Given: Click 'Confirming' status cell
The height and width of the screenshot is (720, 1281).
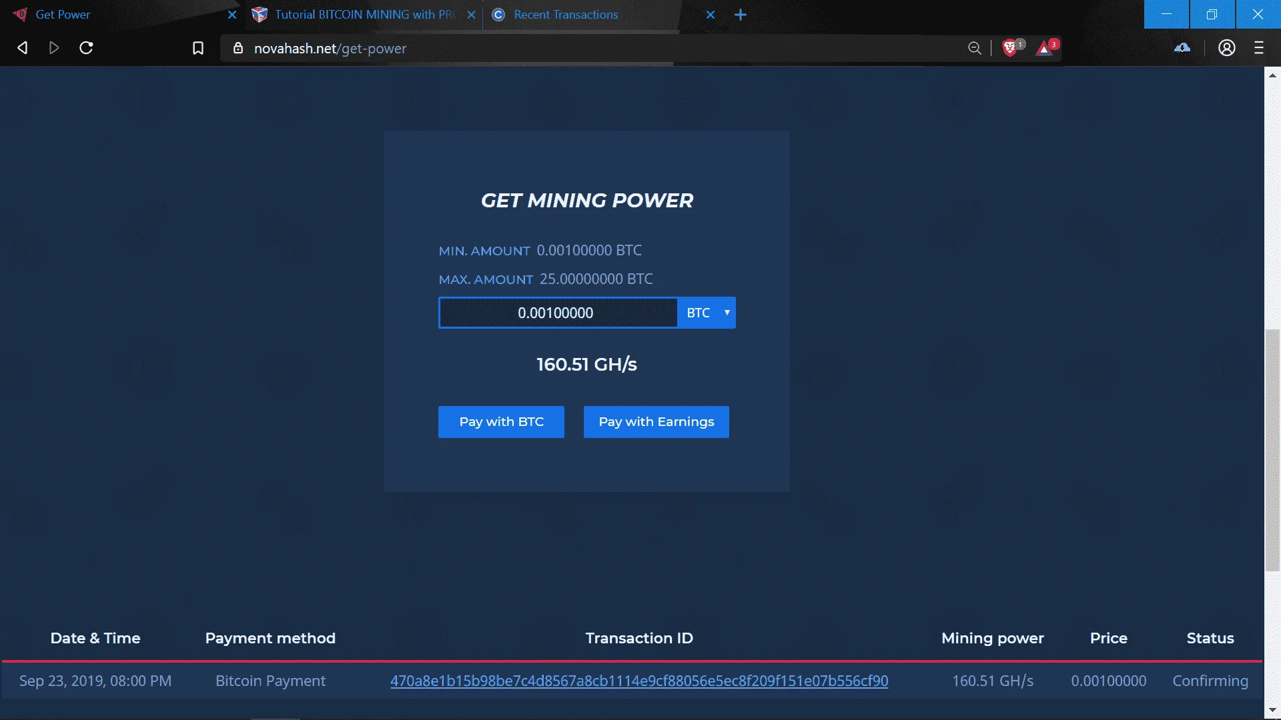Looking at the screenshot, I should click(1210, 681).
